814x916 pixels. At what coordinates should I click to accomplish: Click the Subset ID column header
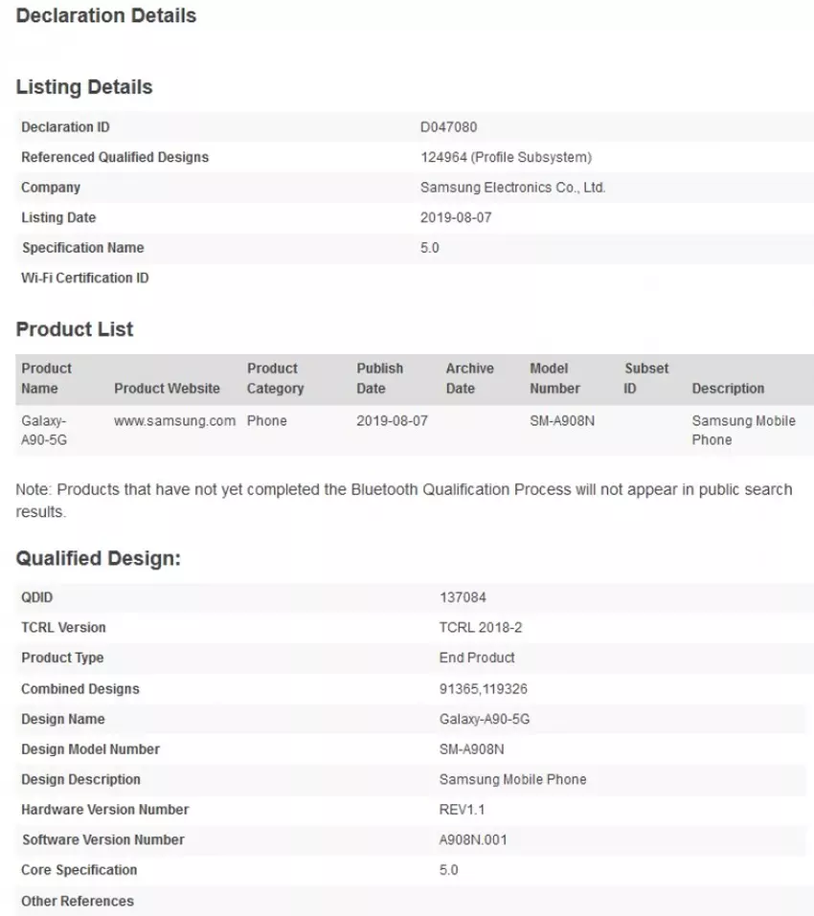[646, 378]
